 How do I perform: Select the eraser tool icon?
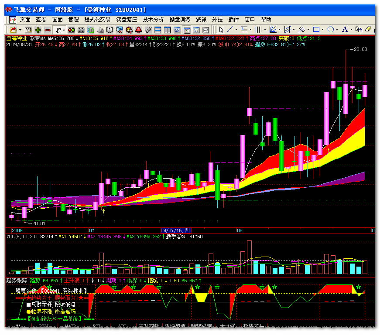pos(368,30)
